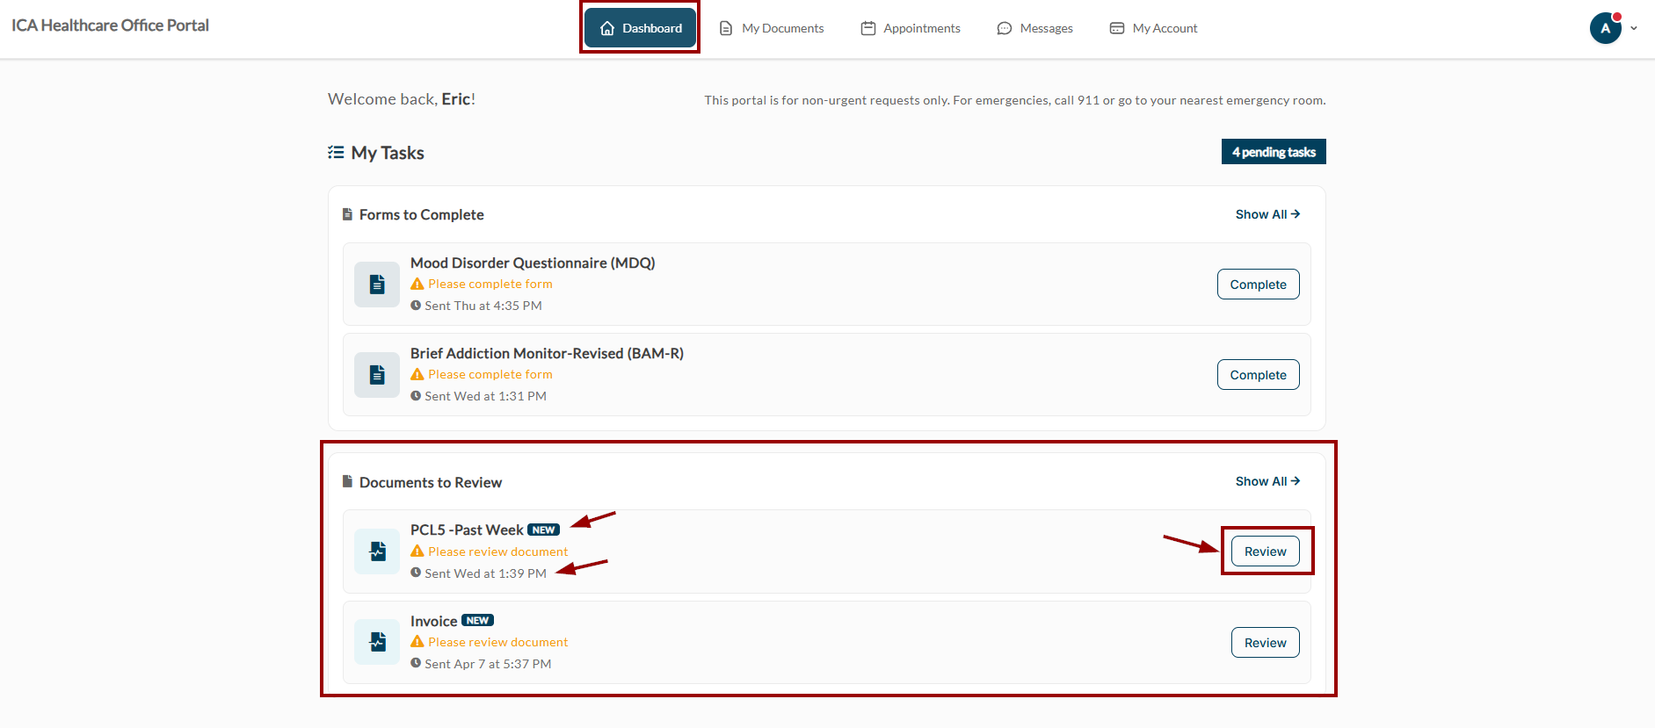Image resolution: width=1655 pixels, height=728 pixels.
Task: Click the BAM-R warning triangle icon
Action: (417, 374)
